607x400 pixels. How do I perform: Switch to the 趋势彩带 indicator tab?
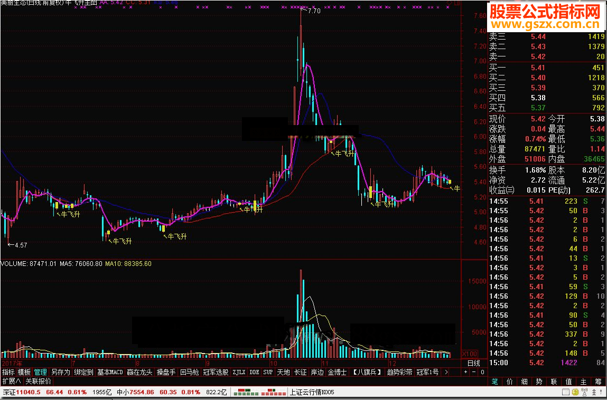[400, 372]
